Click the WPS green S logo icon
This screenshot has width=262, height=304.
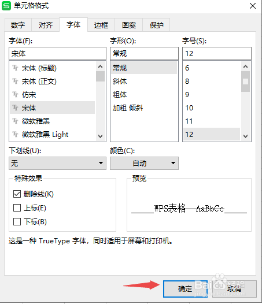point(6,6)
